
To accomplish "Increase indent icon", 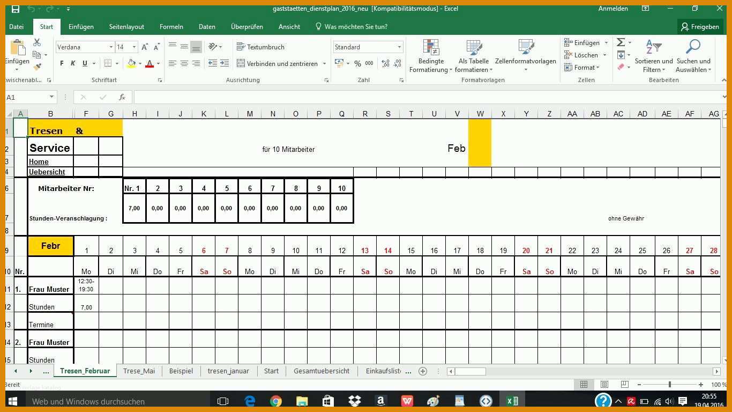I will point(225,63).
